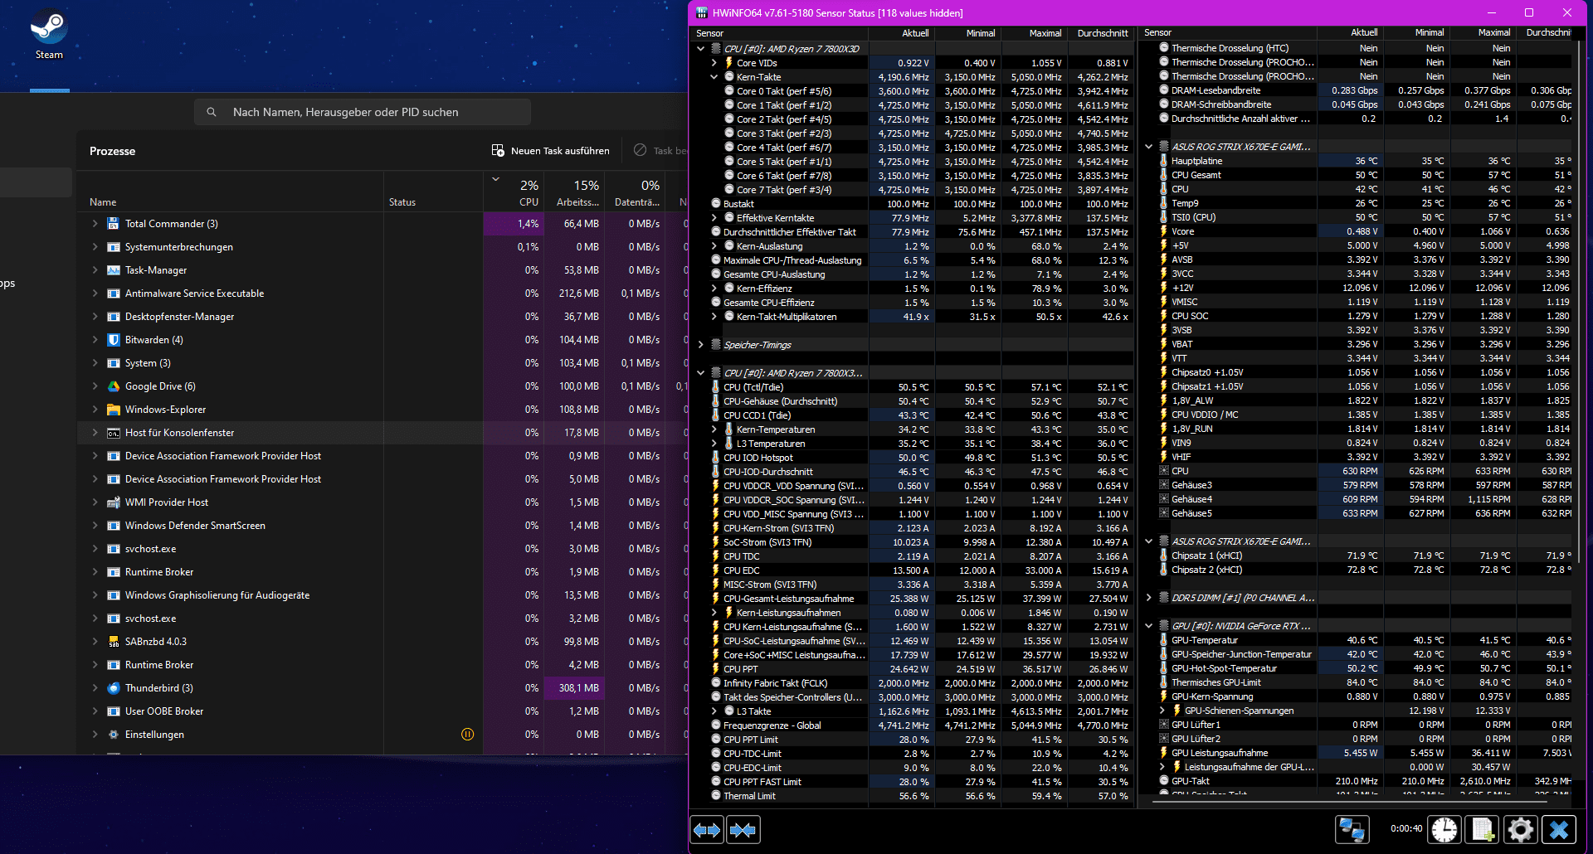The height and width of the screenshot is (854, 1593).
Task: Select SABnzbd 4.0.3 process icon
Action: pyautogui.click(x=114, y=642)
